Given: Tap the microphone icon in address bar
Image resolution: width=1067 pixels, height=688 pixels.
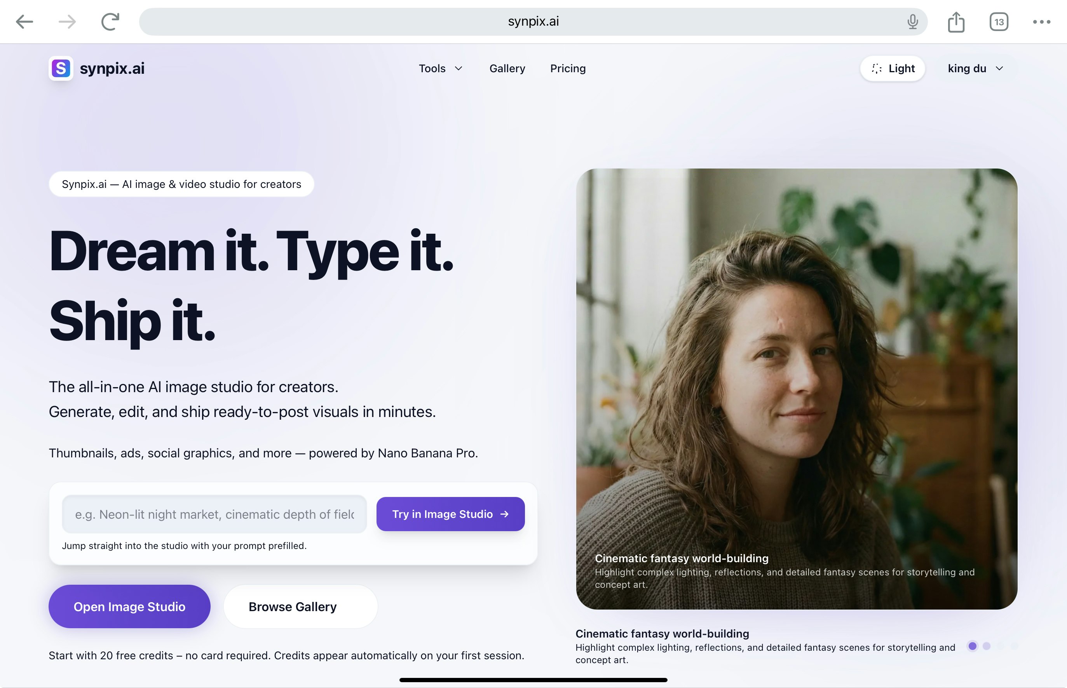Looking at the screenshot, I should 913,21.
